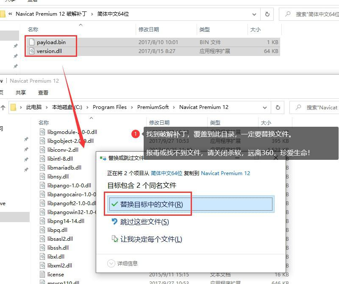The width and height of the screenshot is (339, 284).
Task: Select libnsy.dll file
Action: (x=58, y=176)
